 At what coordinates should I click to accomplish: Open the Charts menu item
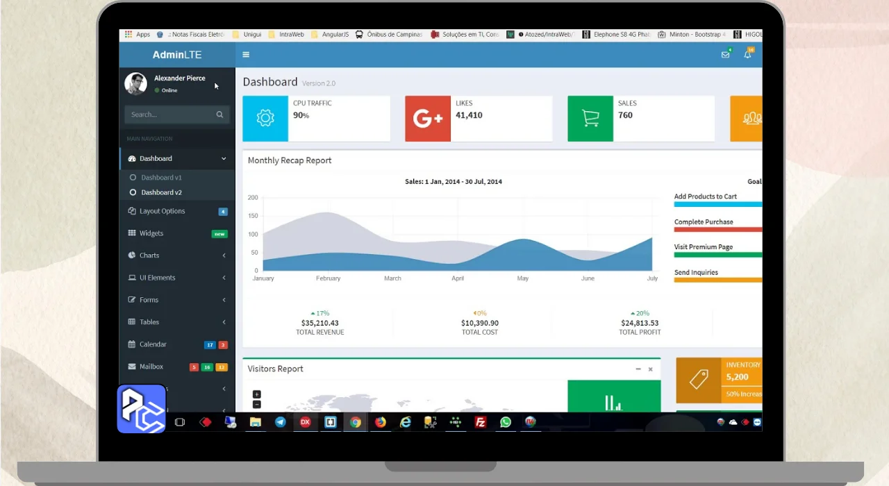(x=177, y=255)
